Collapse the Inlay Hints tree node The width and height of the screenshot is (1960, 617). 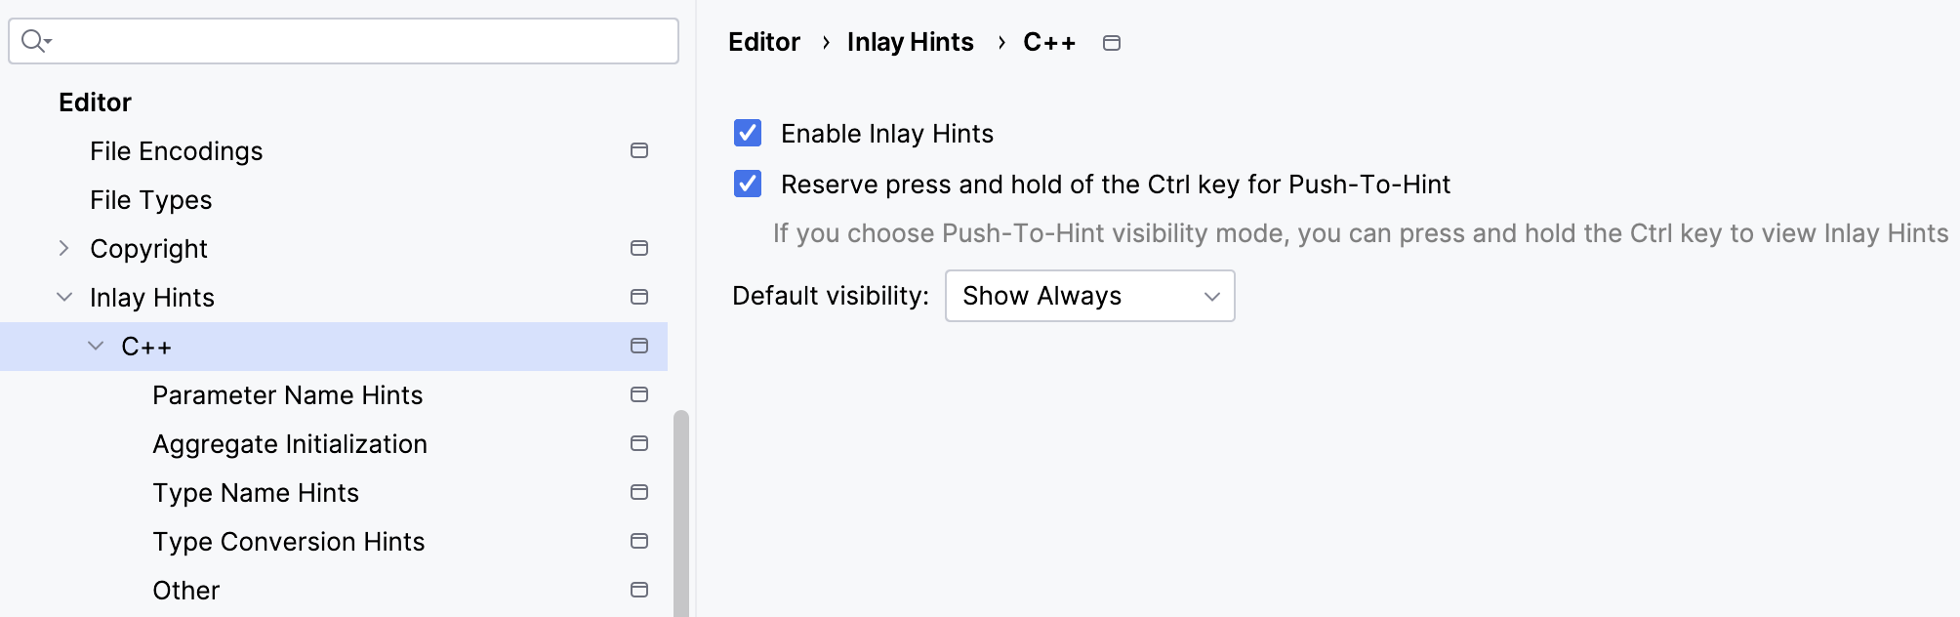pos(64,297)
